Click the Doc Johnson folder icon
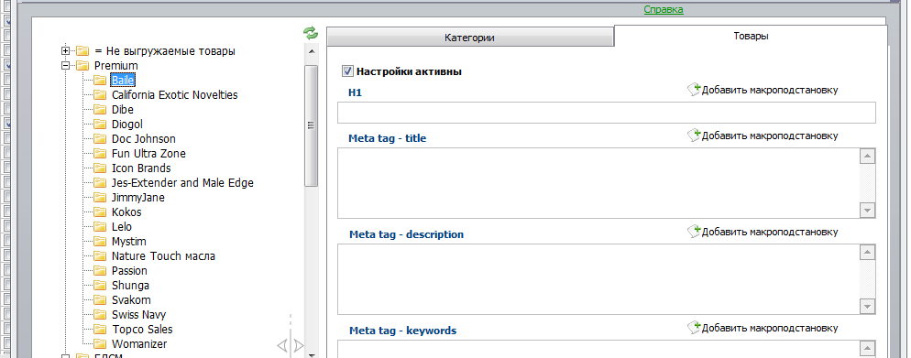911x358 pixels. tap(101, 138)
